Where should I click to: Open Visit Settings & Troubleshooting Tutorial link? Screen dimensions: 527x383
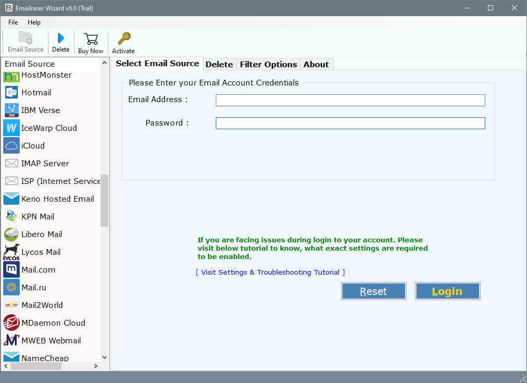pos(270,272)
